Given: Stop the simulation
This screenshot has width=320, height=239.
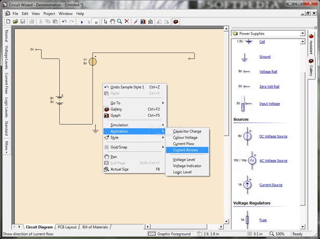Looking at the screenshot, I should coord(96,22).
